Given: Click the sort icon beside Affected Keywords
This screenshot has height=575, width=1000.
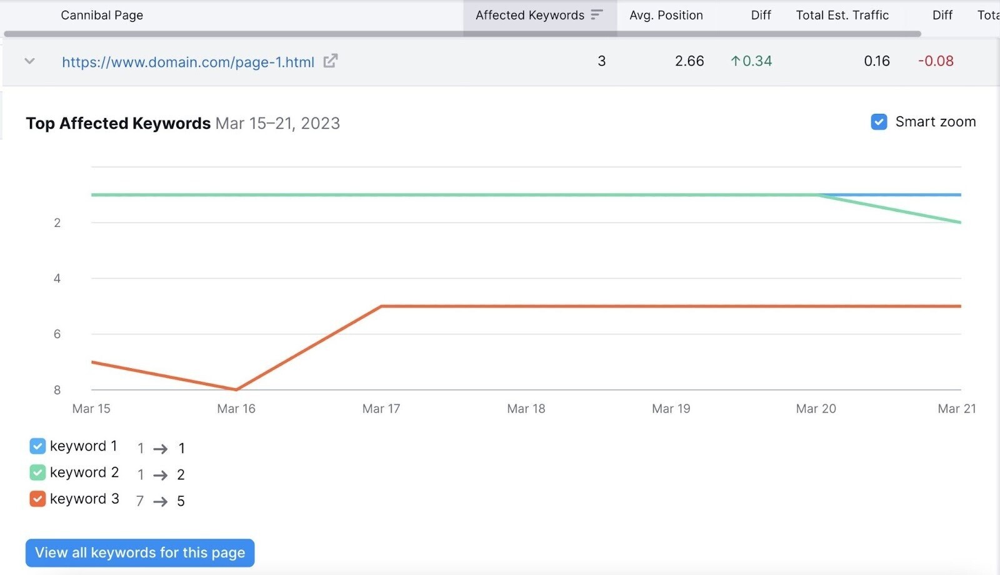Looking at the screenshot, I should click(597, 14).
